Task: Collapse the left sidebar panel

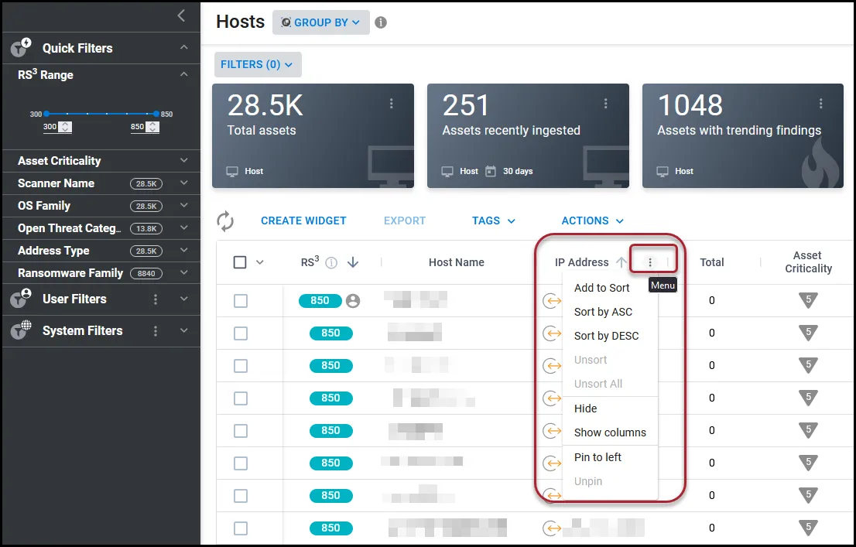Action: coord(181,15)
